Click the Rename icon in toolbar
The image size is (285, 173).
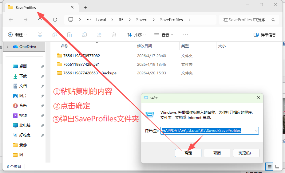pyautogui.click(x=84, y=35)
